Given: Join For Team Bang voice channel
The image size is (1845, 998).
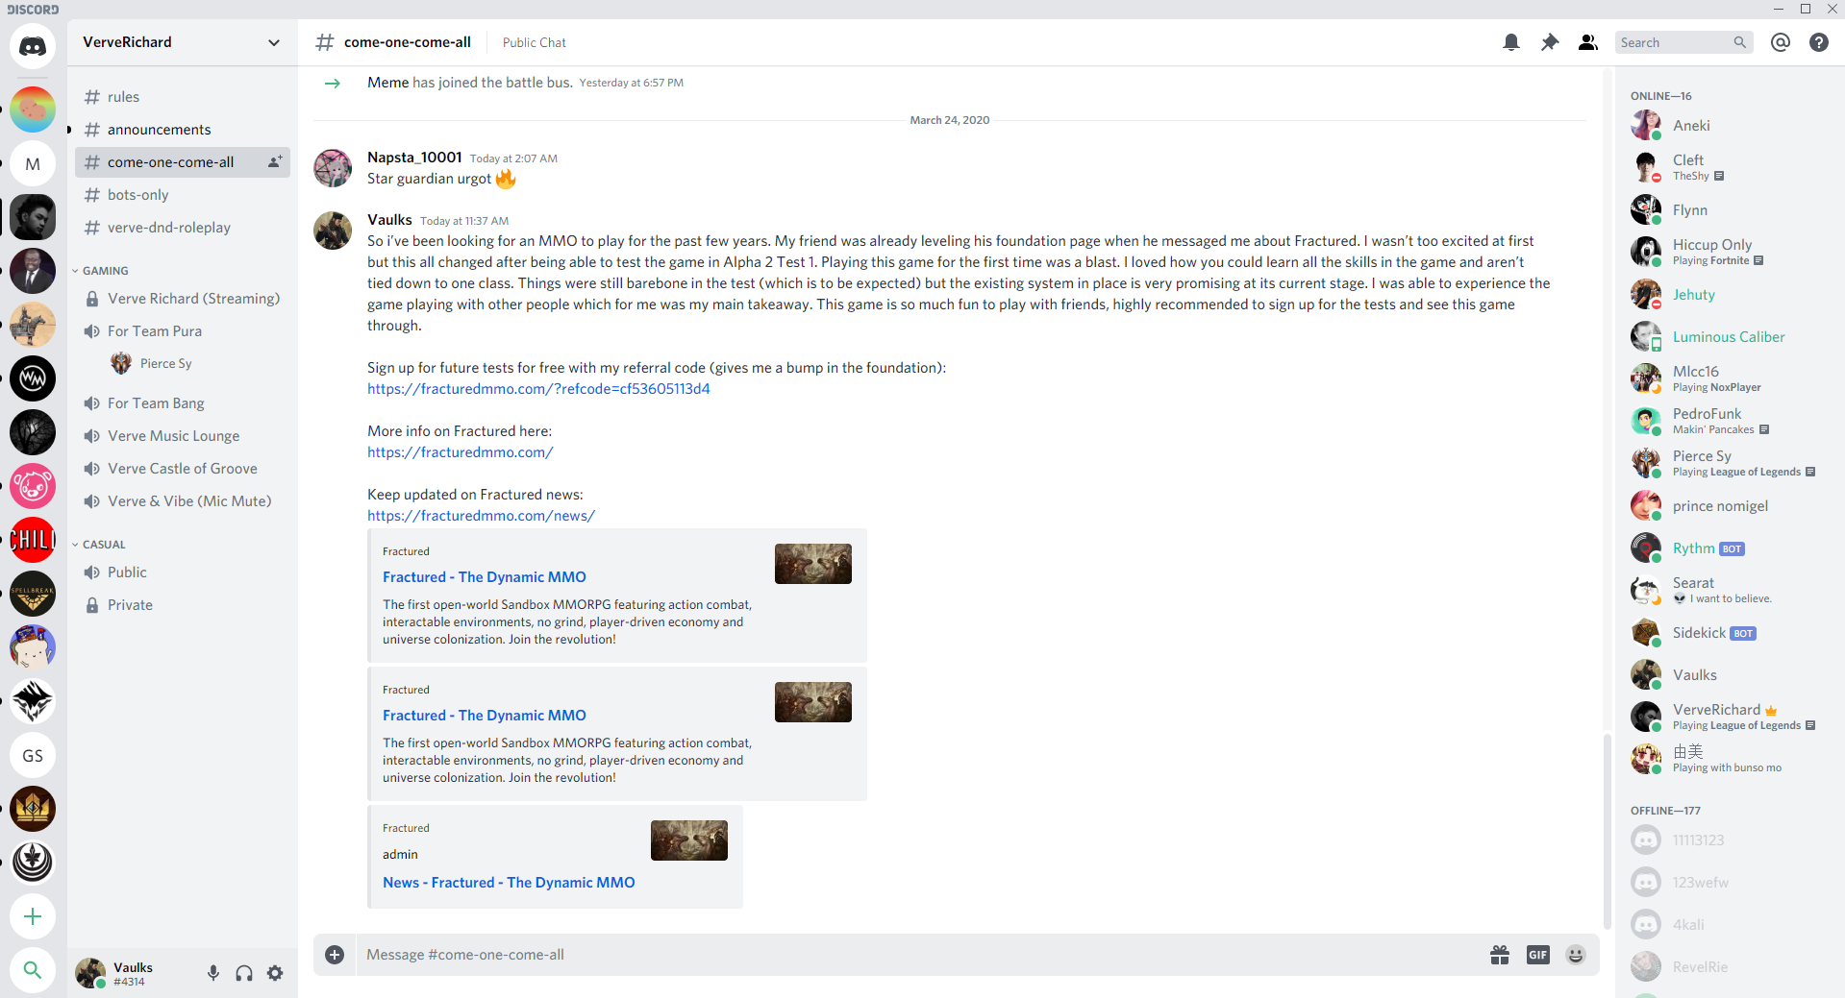Looking at the screenshot, I should pos(183,403).
